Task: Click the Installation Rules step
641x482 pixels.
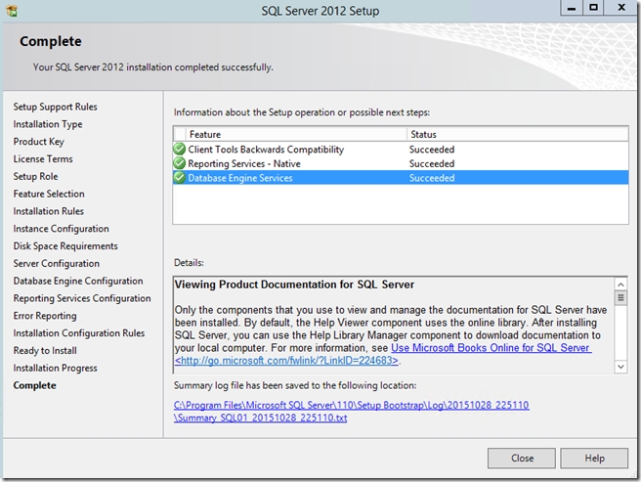Action: 48,211
